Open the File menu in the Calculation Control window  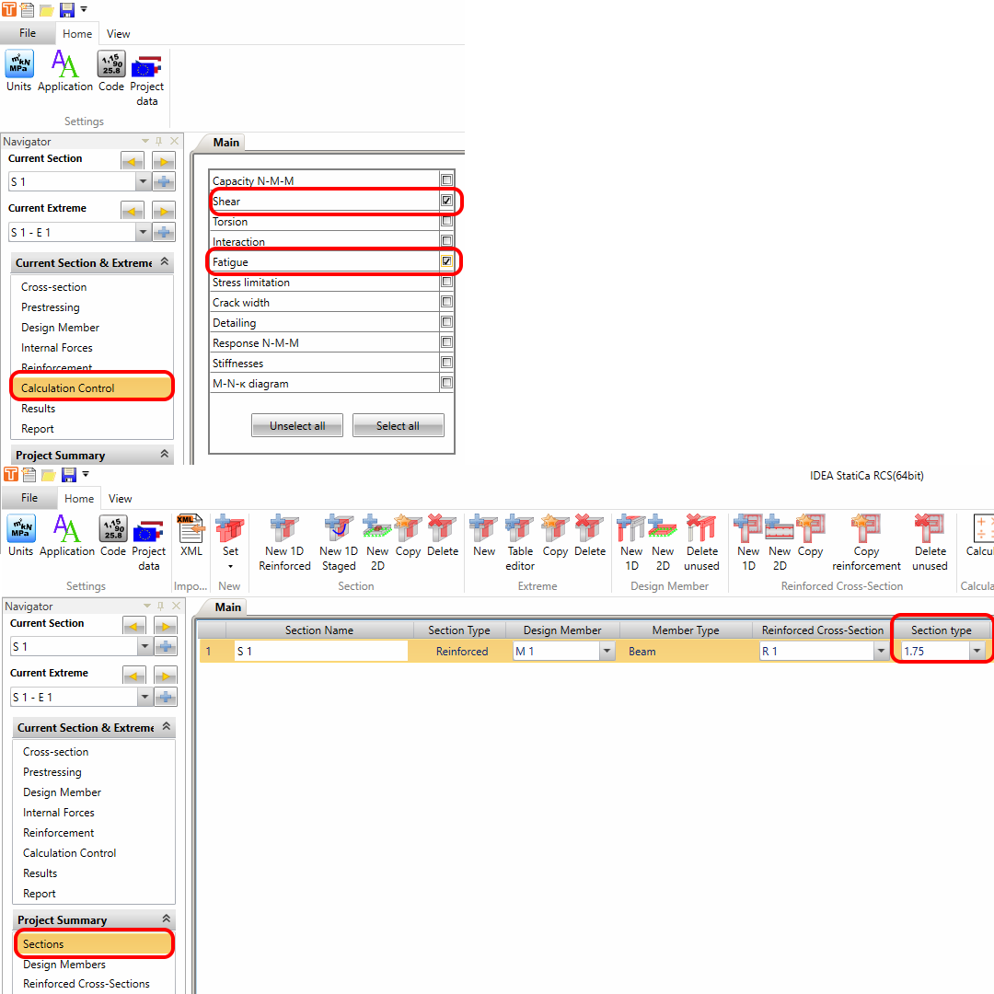[28, 34]
